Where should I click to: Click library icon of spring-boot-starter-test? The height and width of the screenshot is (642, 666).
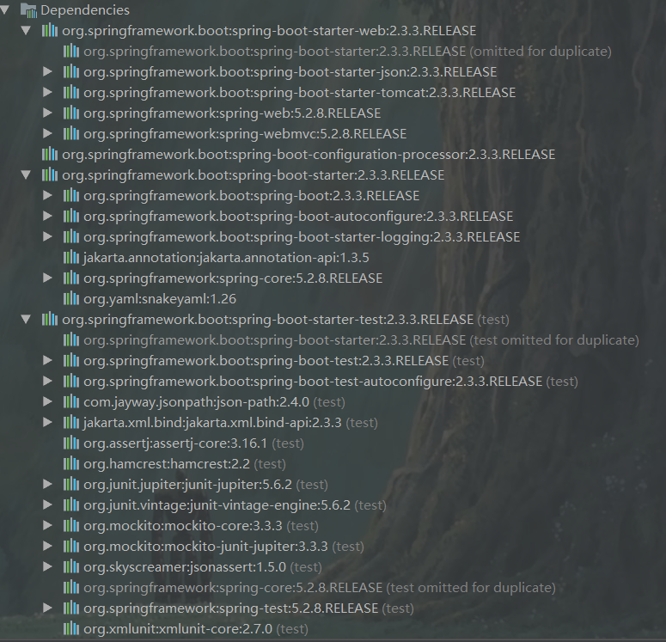[50, 319]
